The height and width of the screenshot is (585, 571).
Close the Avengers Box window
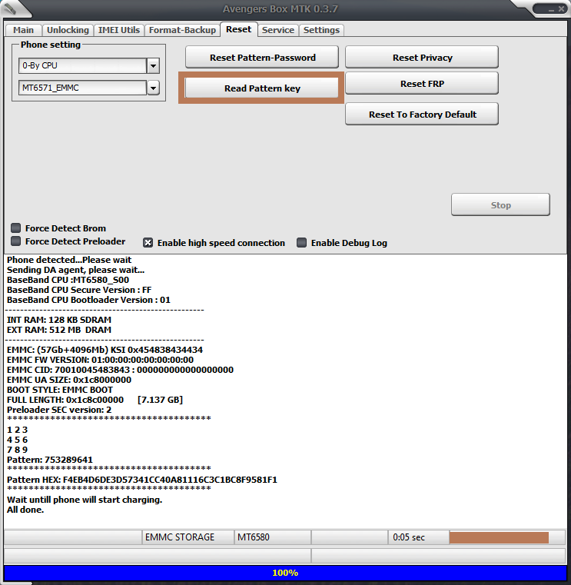point(561,9)
